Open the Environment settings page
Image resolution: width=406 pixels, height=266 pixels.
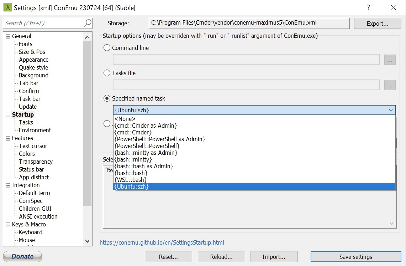pyautogui.click(x=35, y=130)
